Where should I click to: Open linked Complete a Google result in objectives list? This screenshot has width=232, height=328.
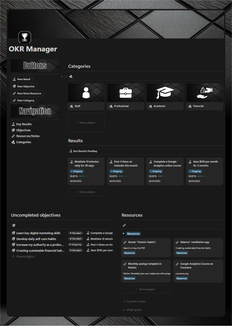pyautogui.click(x=100, y=233)
